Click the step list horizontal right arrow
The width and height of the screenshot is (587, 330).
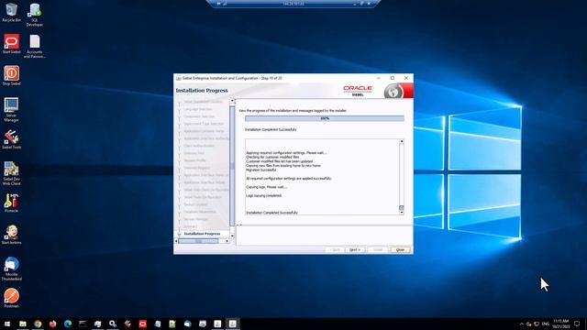pyautogui.click(x=227, y=241)
